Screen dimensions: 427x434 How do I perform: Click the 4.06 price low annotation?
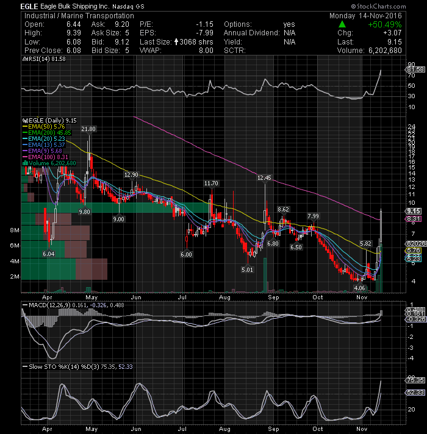[x=360, y=288]
